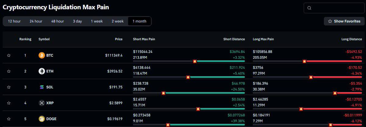Viewport: 366px width, 127px height.
Task: Click the XRP coin icon
Action: pos(41,103)
